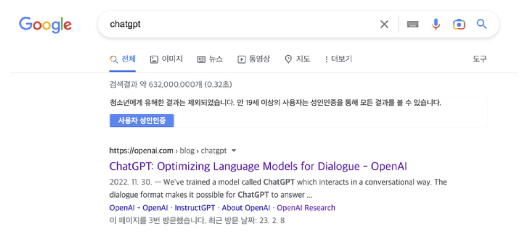Screen dimensions: 528x233
Task: Open the OpenAI - OpenAI sitelink
Action: click(x=139, y=208)
